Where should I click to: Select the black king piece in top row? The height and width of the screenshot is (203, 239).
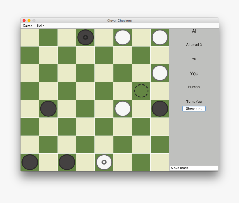tap(86, 37)
